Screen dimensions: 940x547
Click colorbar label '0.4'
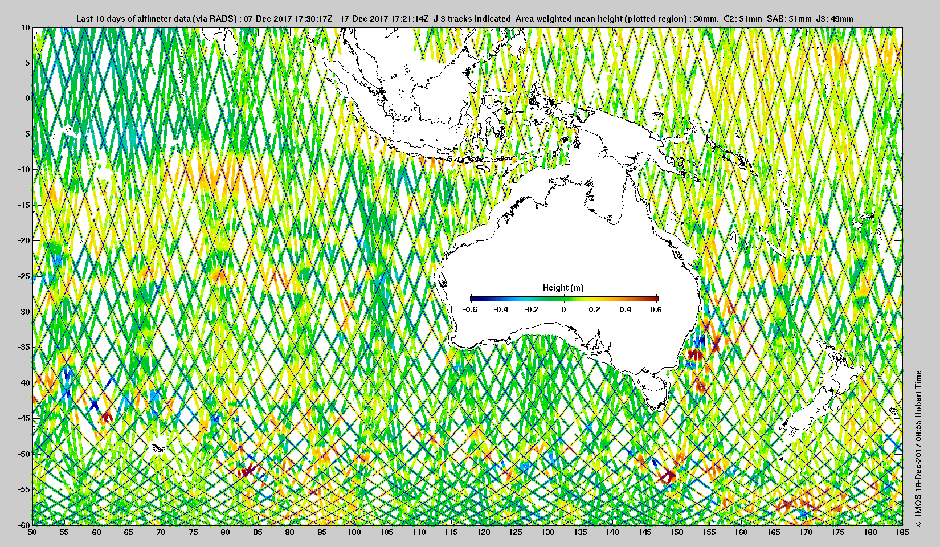[x=625, y=309]
